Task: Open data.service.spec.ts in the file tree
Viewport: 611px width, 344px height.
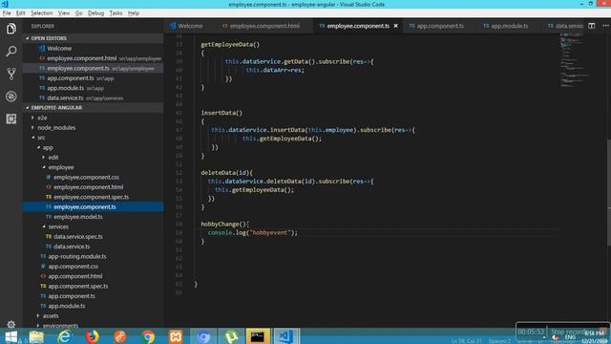Action: pyautogui.click(x=78, y=237)
